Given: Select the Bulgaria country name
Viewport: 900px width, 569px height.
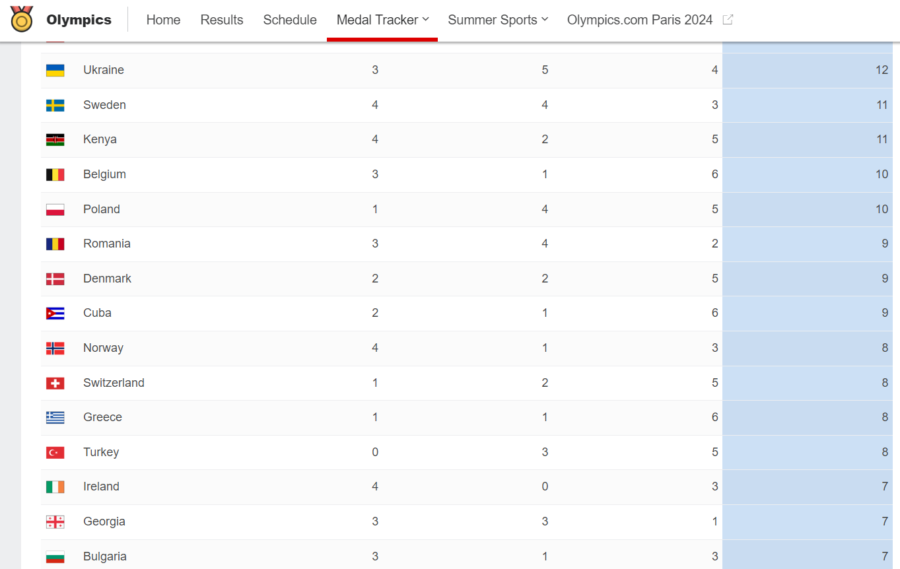Looking at the screenshot, I should 105,556.
